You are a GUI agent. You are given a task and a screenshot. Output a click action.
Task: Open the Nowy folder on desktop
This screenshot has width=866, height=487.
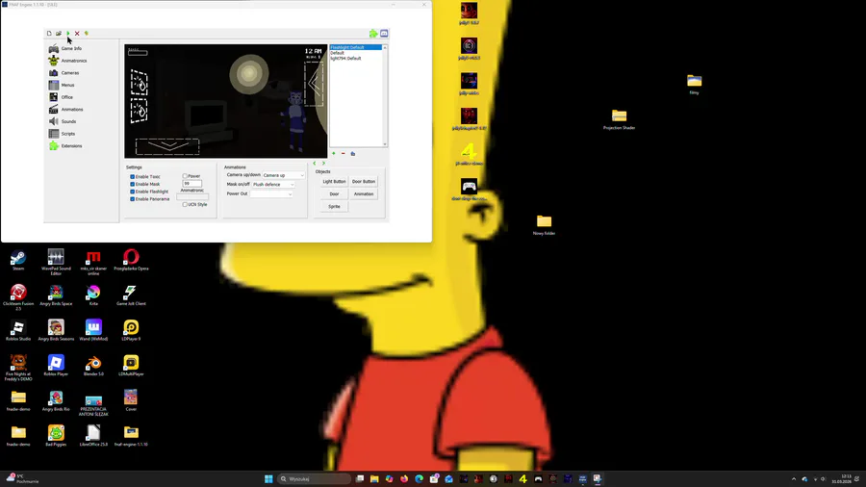tap(544, 224)
